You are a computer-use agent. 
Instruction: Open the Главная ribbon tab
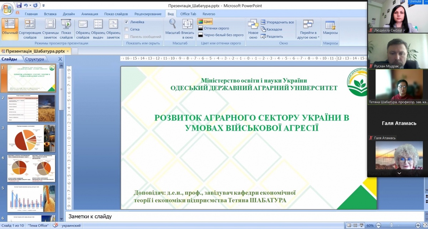tap(31, 14)
